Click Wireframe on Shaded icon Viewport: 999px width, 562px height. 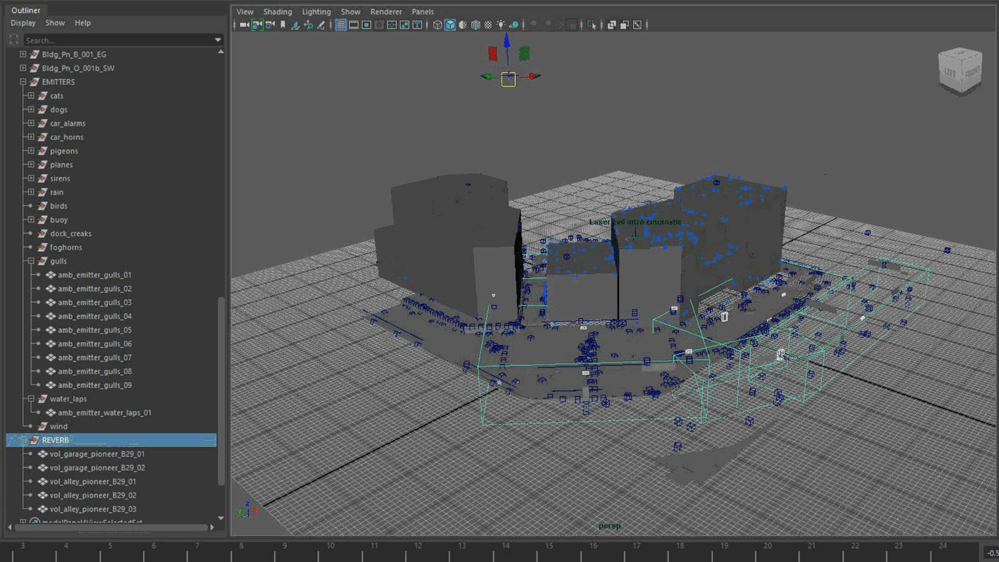tap(475, 25)
